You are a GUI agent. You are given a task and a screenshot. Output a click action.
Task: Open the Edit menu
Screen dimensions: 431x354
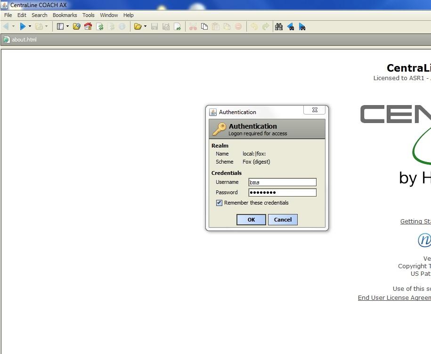point(22,15)
